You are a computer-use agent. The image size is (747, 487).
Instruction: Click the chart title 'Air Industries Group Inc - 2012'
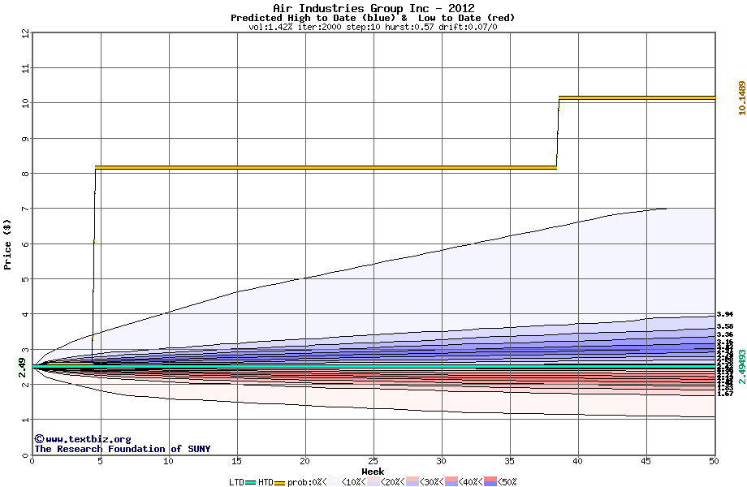[x=373, y=8]
